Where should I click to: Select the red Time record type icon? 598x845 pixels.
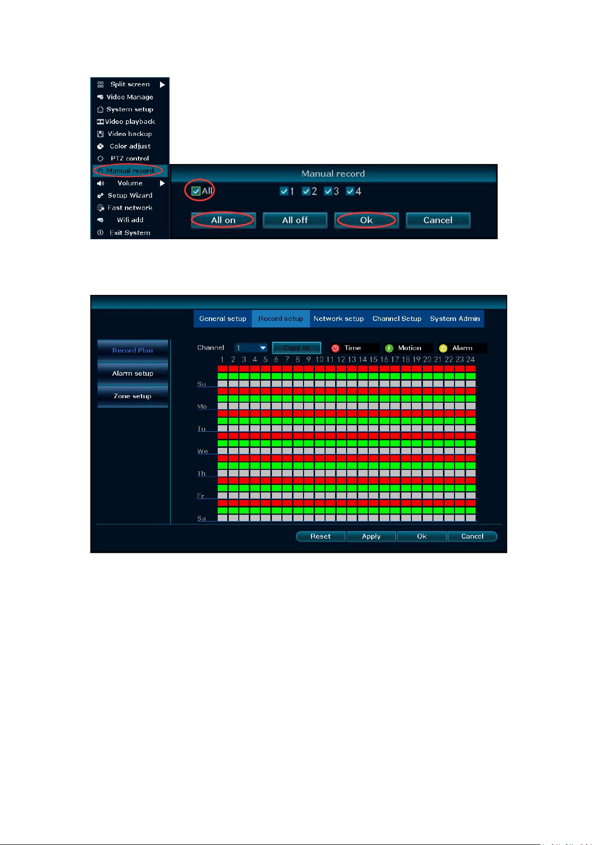(335, 348)
